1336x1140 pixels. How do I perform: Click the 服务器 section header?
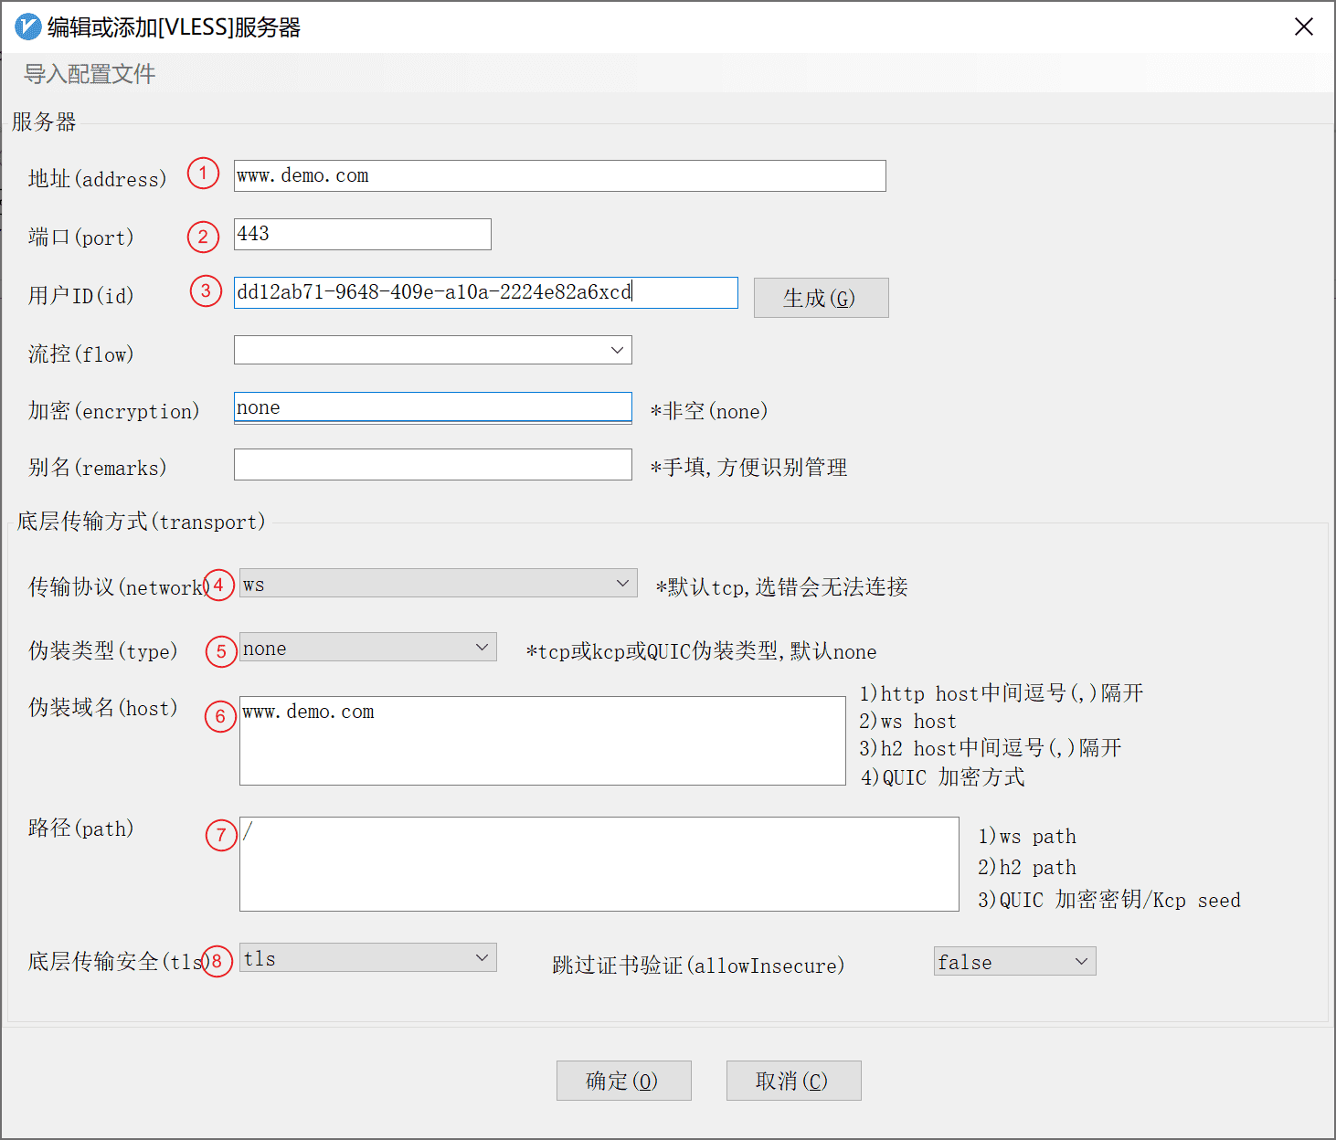tap(43, 121)
